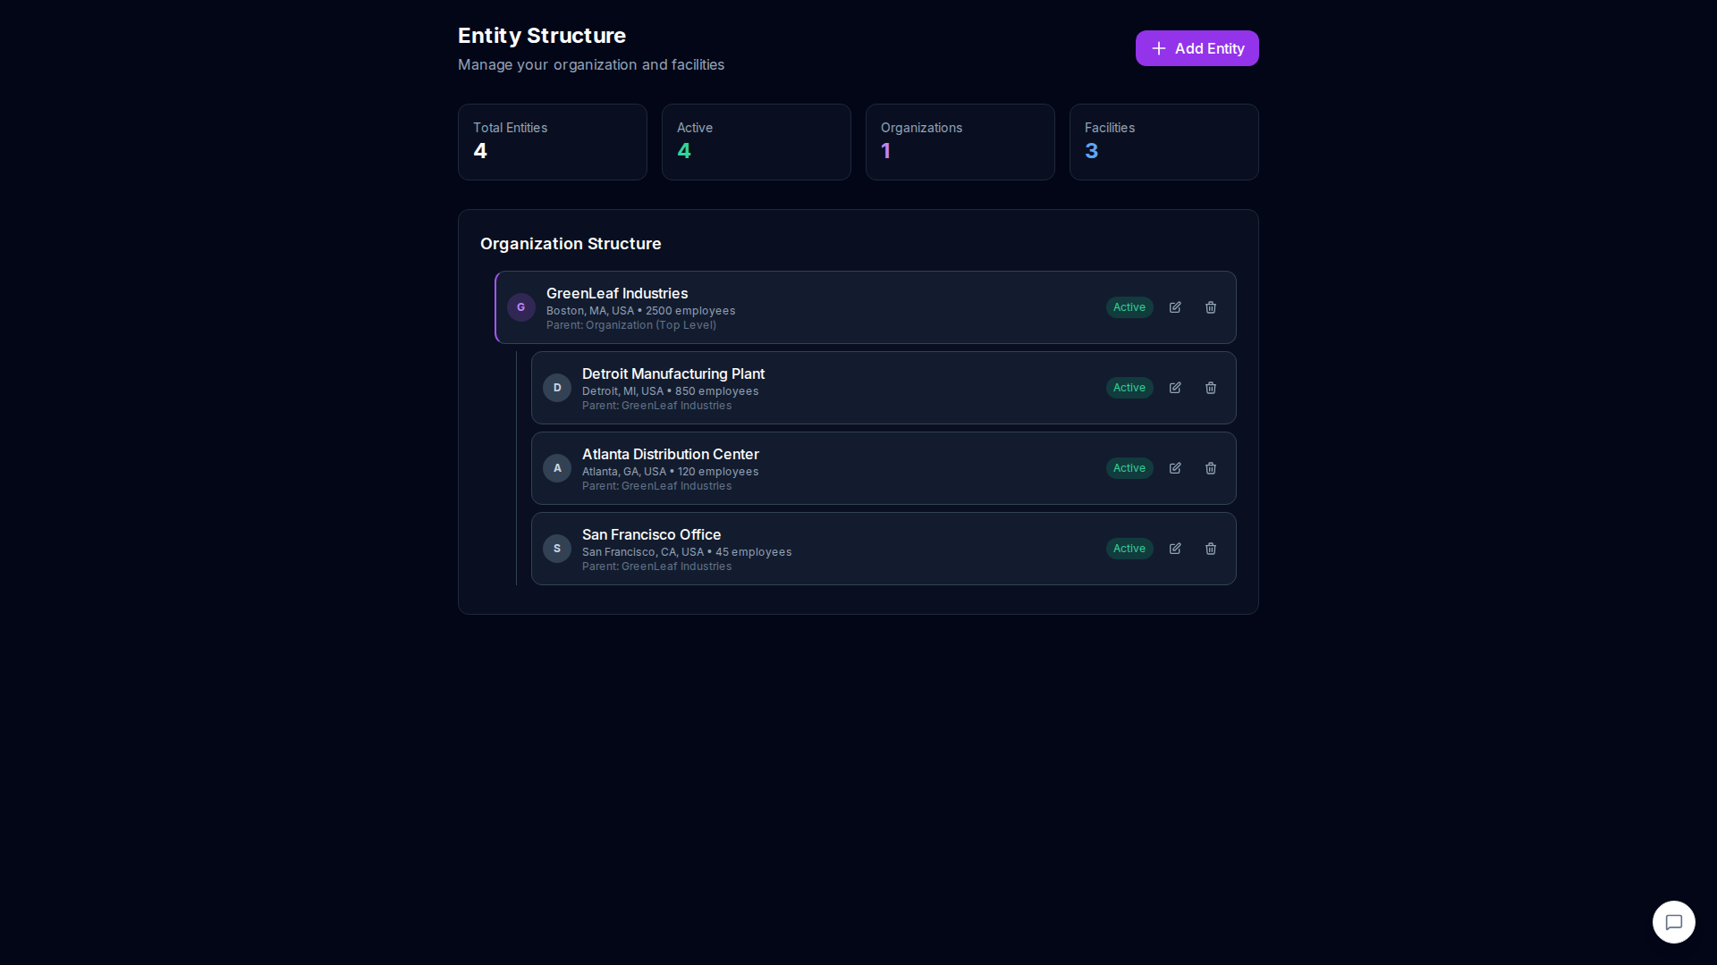
Task: Toggle Active badge on San Francisco Office
Action: [1129, 549]
